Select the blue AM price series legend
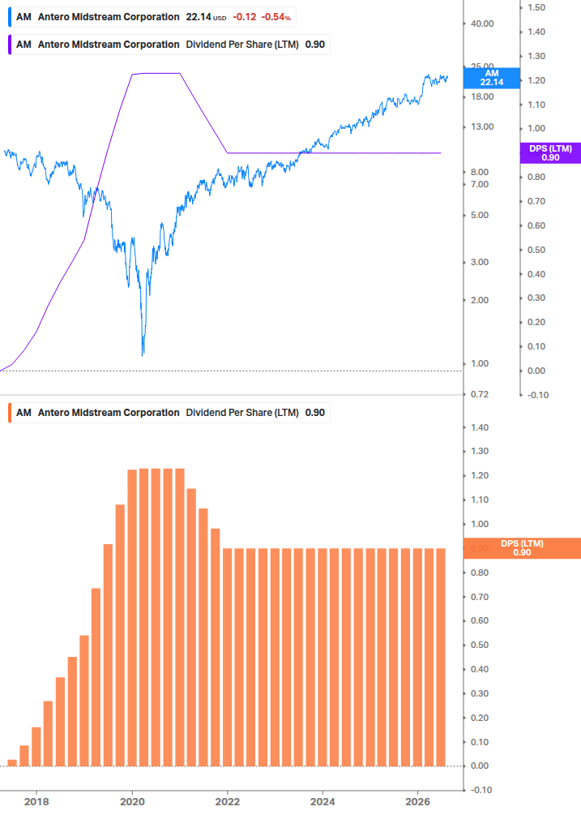The image size is (581, 815). 152,17
